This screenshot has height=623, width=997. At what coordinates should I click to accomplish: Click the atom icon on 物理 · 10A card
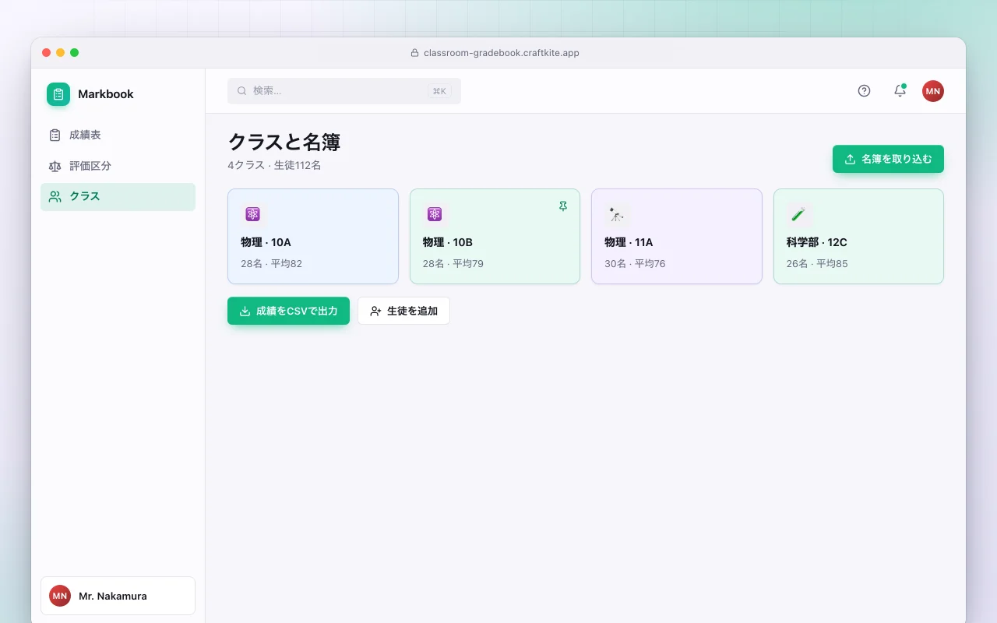click(252, 214)
